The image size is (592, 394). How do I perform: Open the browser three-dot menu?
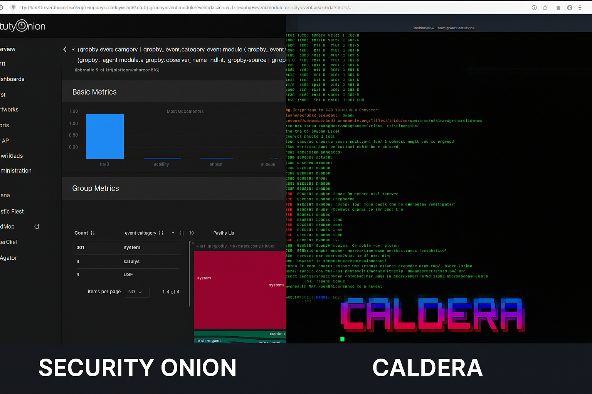(x=580, y=7)
